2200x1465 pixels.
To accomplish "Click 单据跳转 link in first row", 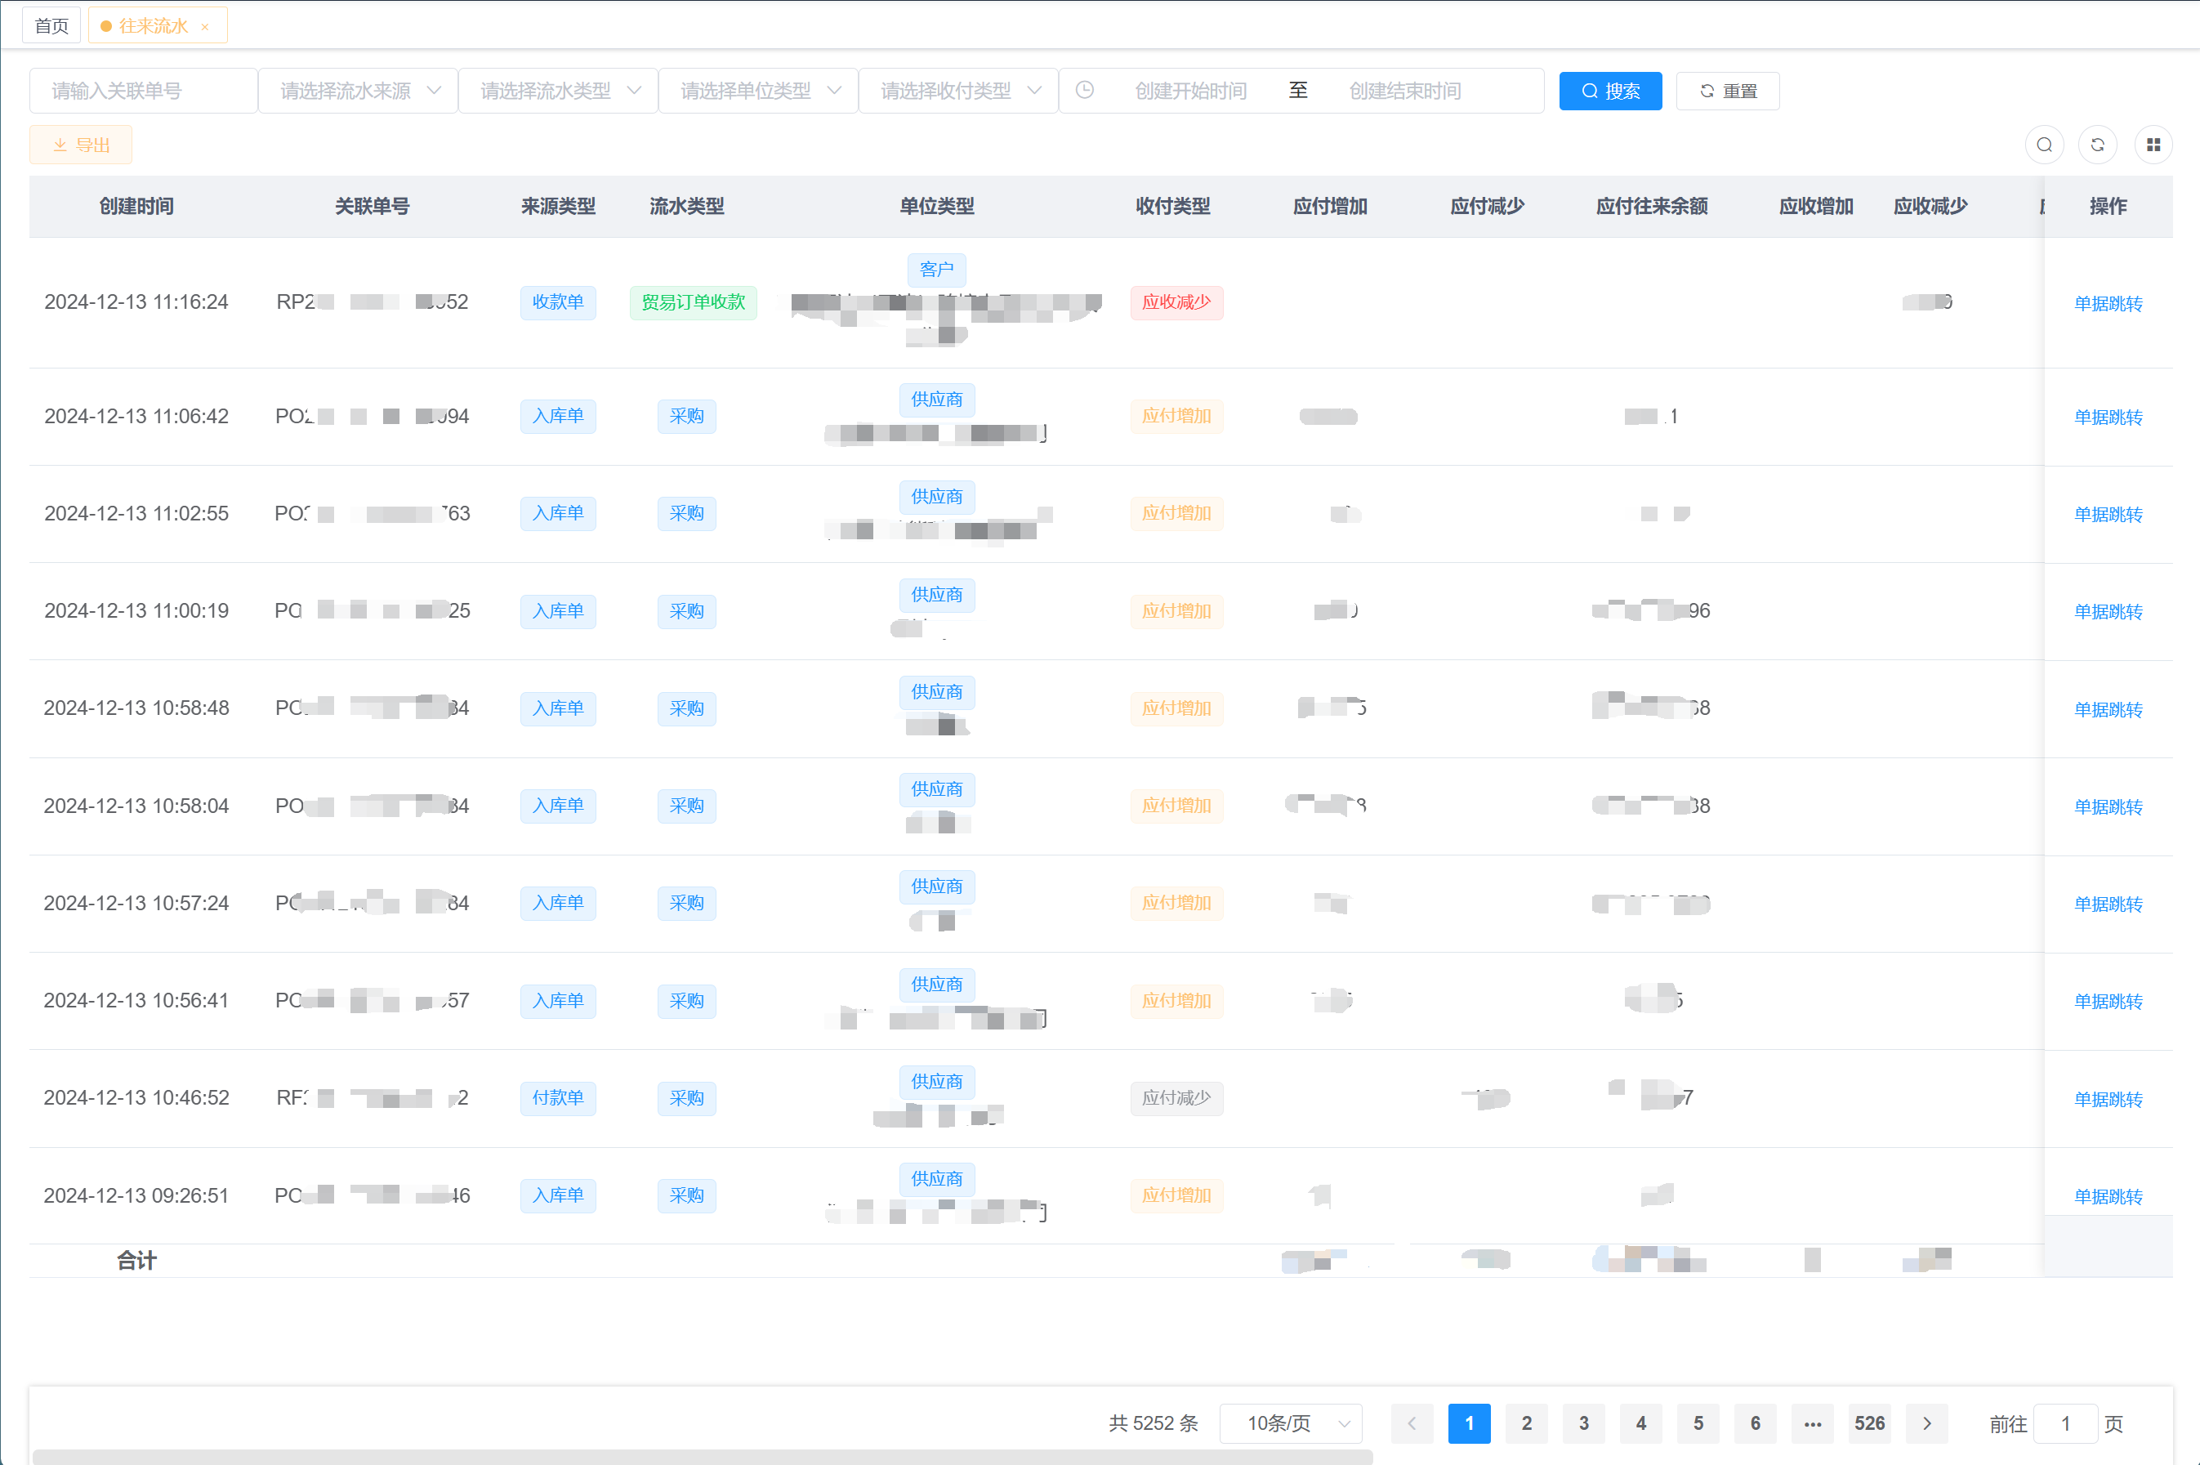I will click(x=2108, y=302).
